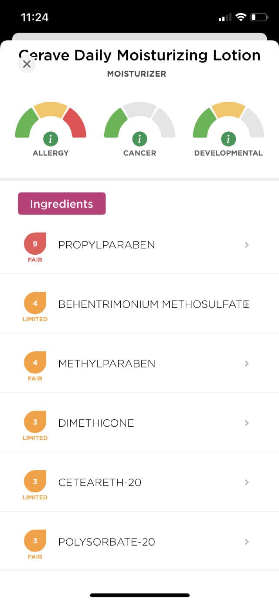Screen dimensions: 279x603
Task: Tap the Methylparaben score 4 badge
Action: coord(35,363)
